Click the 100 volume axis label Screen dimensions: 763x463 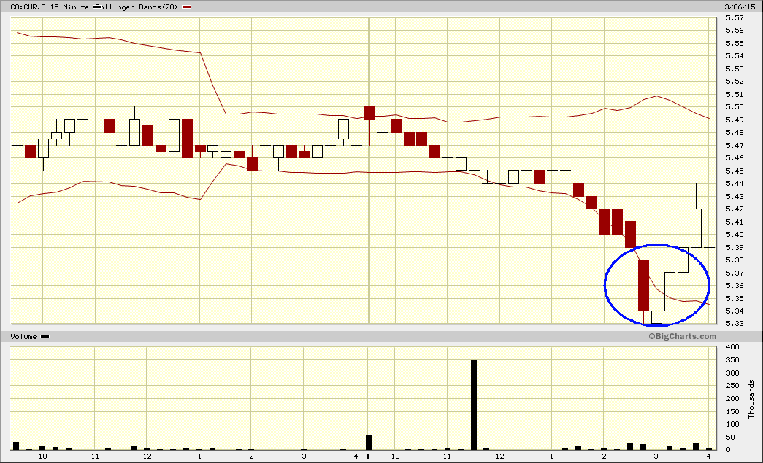coord(732,424)
